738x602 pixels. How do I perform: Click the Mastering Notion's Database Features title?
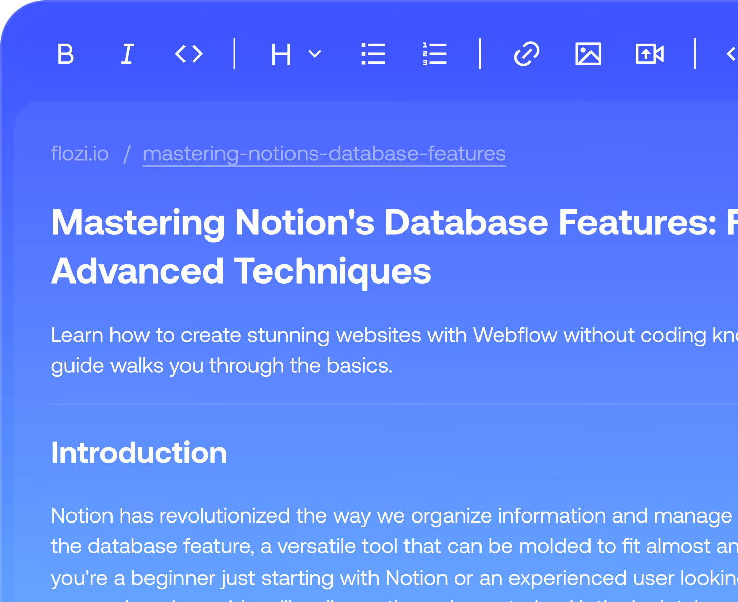[x=394, y=247]
